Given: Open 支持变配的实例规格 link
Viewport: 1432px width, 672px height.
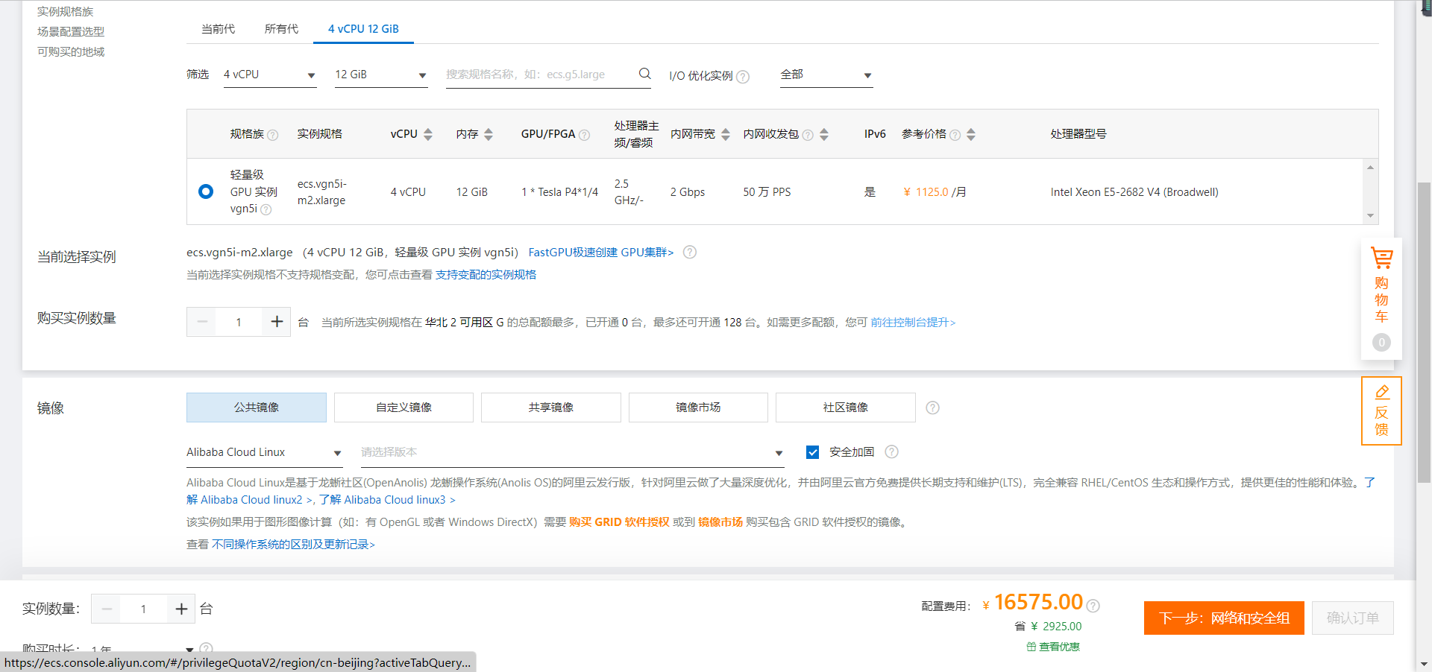Looking at the screenshot, I should tap(486, 275).
